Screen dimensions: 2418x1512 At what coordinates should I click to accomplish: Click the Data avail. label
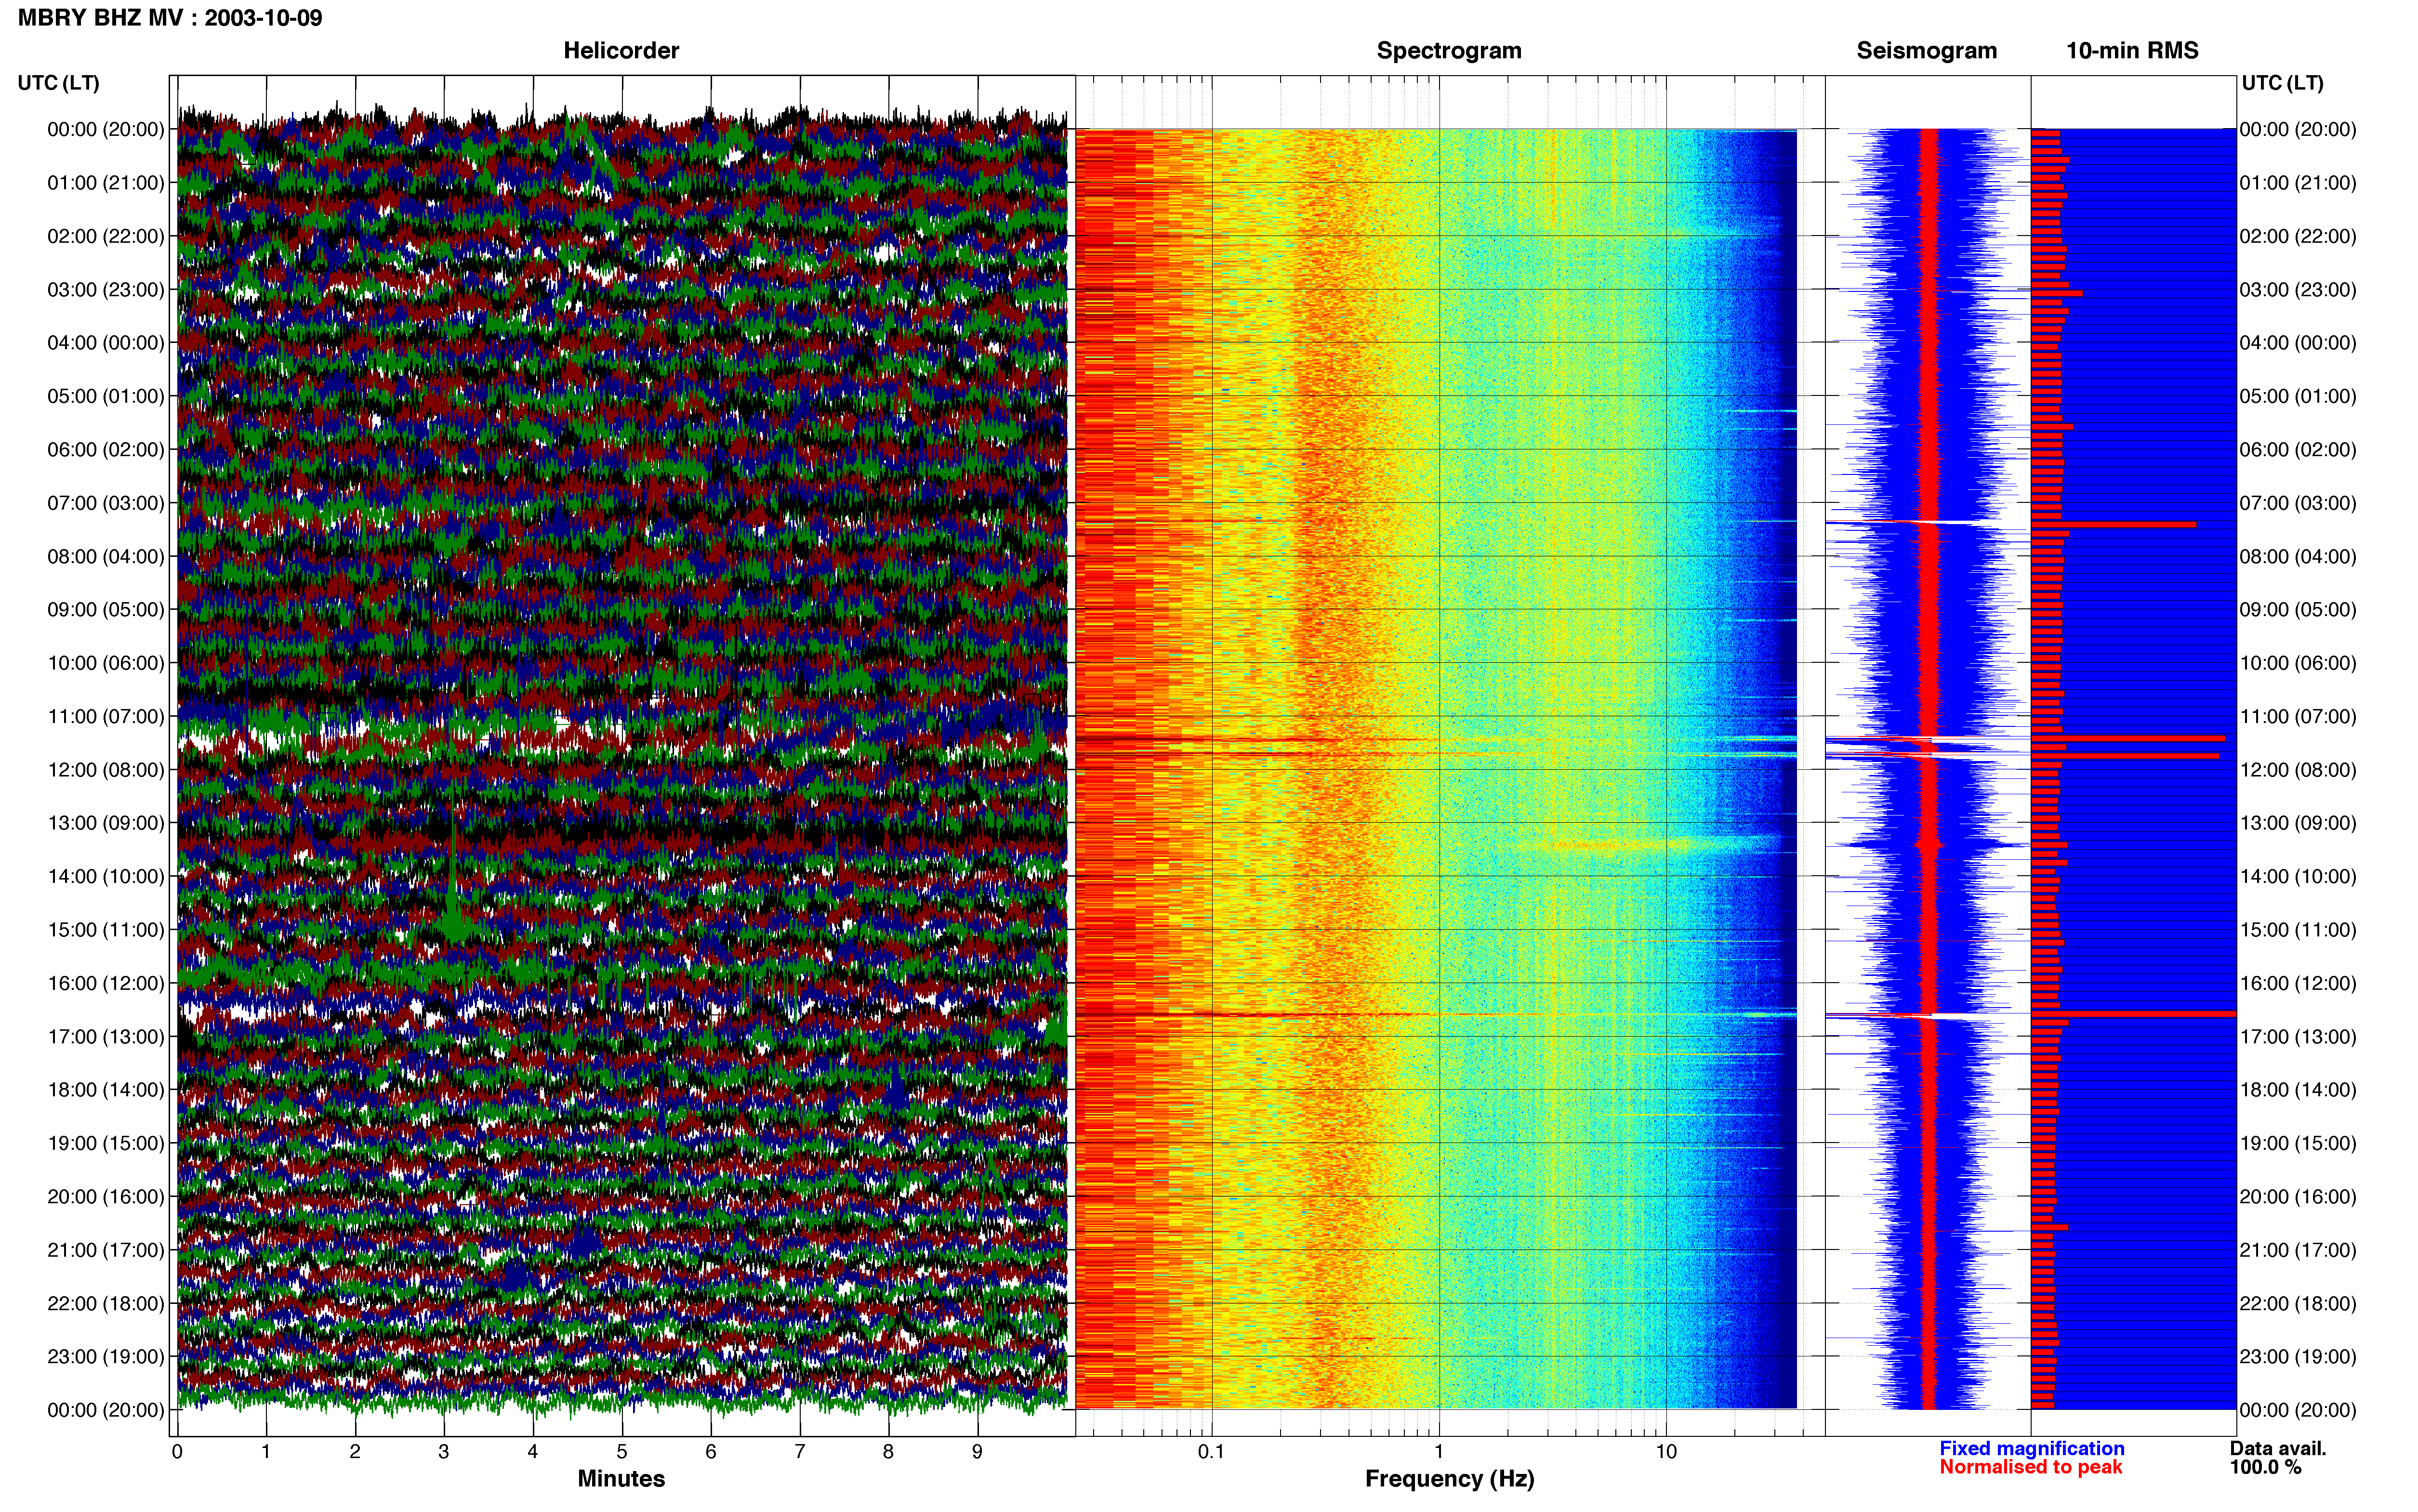click(x=2278, y=1448)
